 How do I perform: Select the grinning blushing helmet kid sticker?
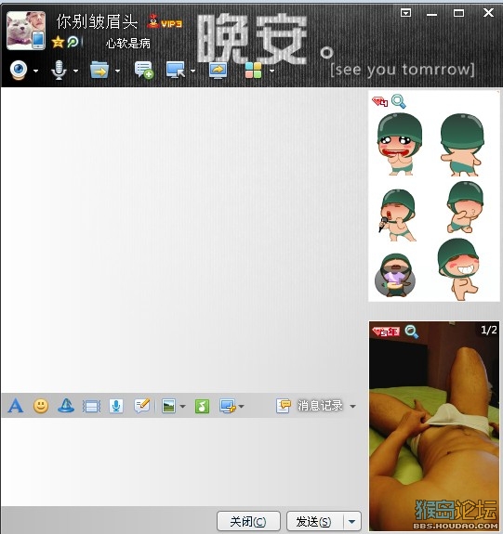click(x=458, y=269)
